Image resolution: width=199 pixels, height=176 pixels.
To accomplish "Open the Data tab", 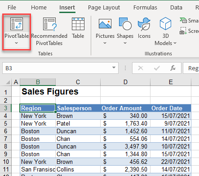I will (176, 8).
